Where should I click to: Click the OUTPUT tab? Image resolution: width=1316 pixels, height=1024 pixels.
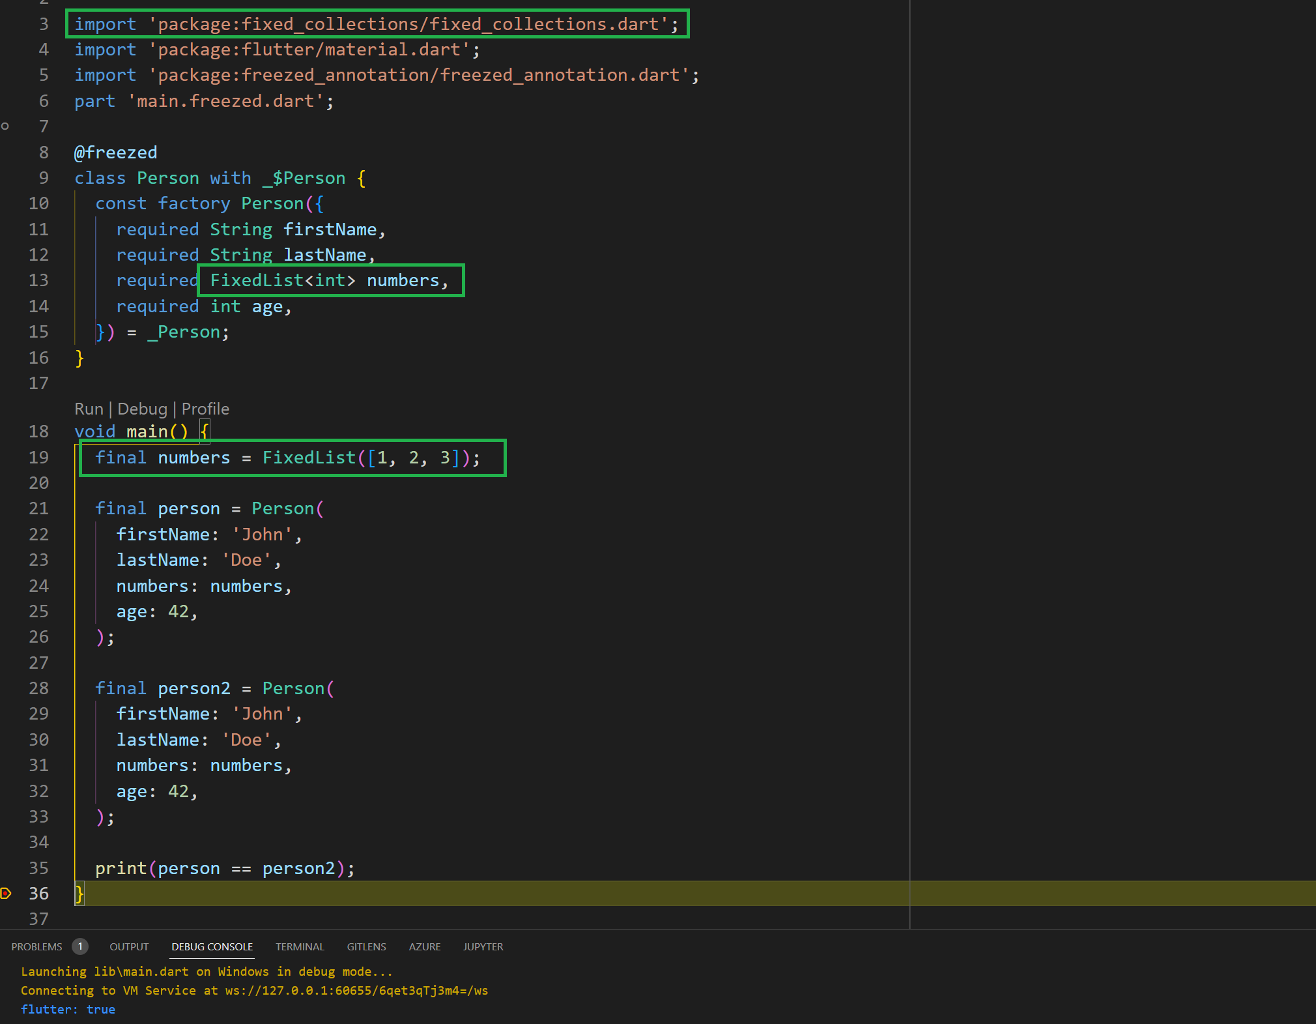coord(127,946)
